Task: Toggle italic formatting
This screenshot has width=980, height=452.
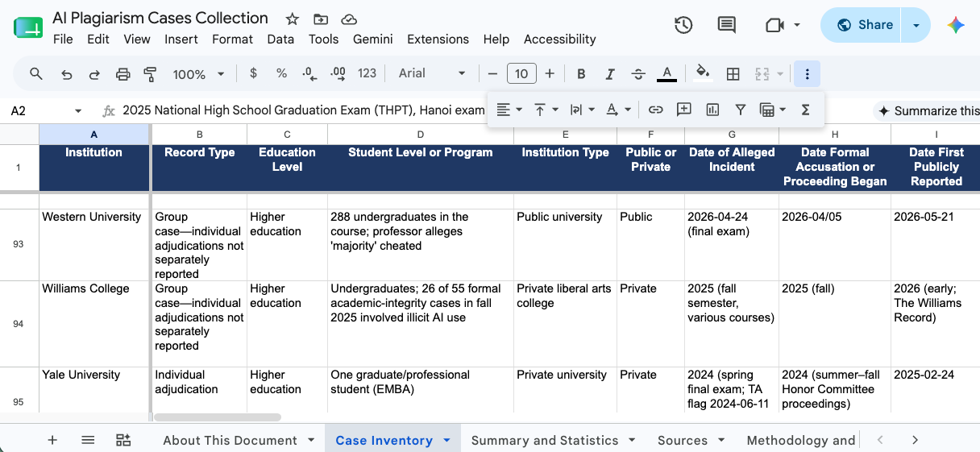Action: tap(610, 74)
